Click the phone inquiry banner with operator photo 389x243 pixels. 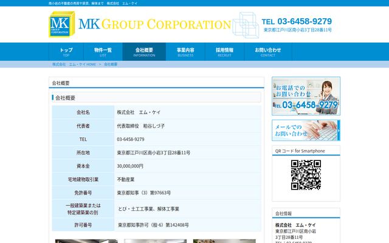306,96
